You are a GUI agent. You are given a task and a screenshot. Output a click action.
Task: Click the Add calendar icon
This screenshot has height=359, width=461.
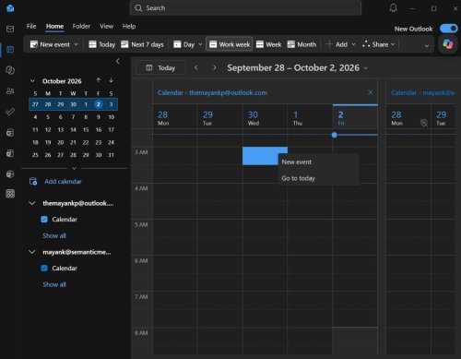33,182
